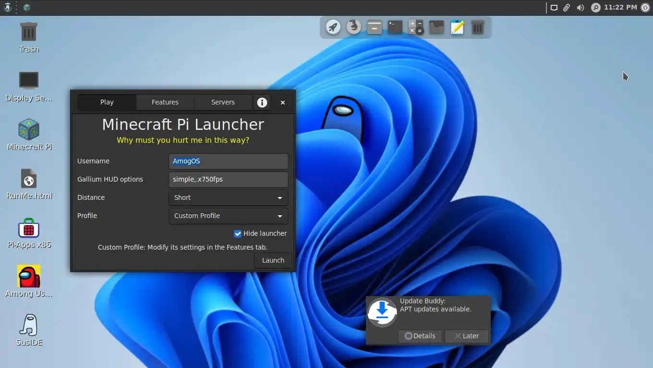
Task: Click Details in Update Buddy notification
Action: coord(420,336)
